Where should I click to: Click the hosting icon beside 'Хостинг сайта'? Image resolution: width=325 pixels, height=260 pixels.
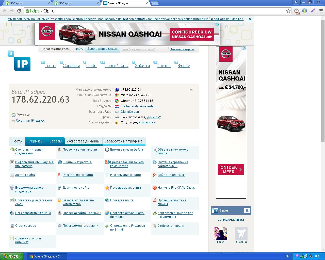12,175
